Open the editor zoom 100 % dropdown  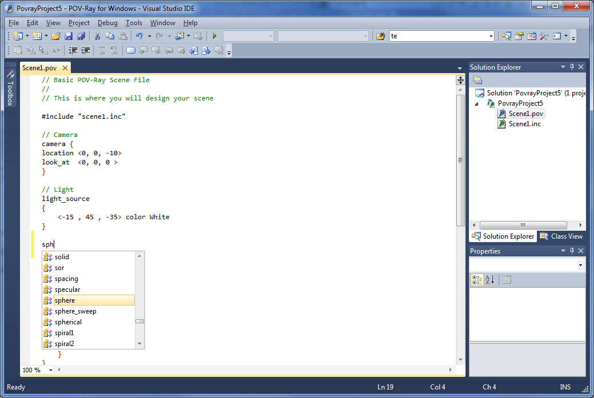click(50, 370)
